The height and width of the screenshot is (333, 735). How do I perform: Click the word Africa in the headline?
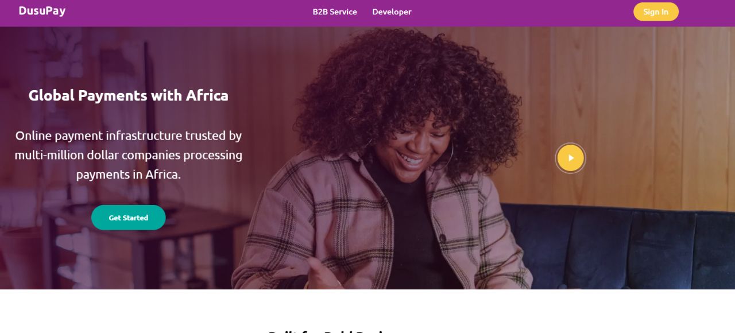[207, 95]
